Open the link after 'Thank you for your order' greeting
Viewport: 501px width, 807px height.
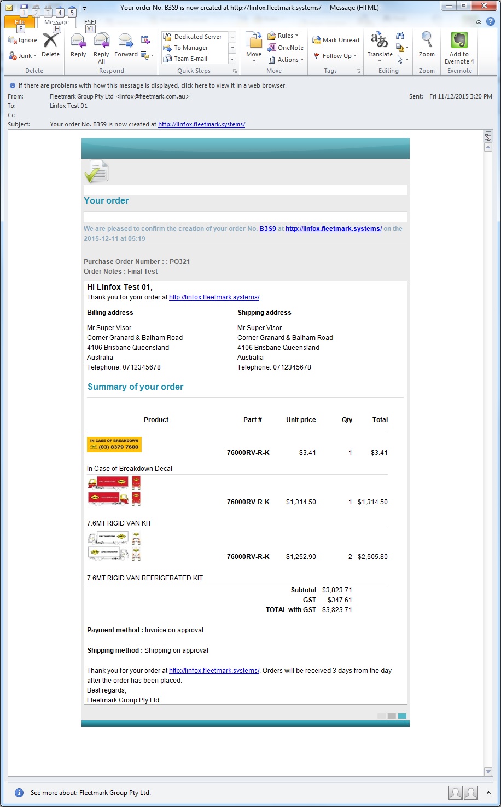(214, 297)
